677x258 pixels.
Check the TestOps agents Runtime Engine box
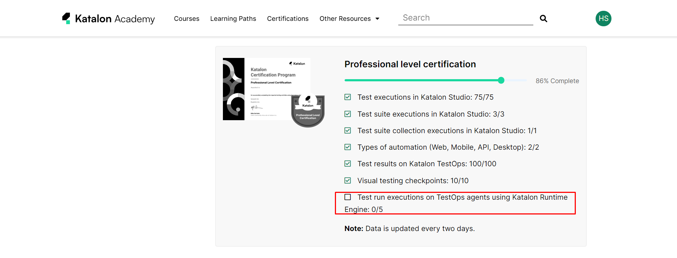[x=348, y=197]
